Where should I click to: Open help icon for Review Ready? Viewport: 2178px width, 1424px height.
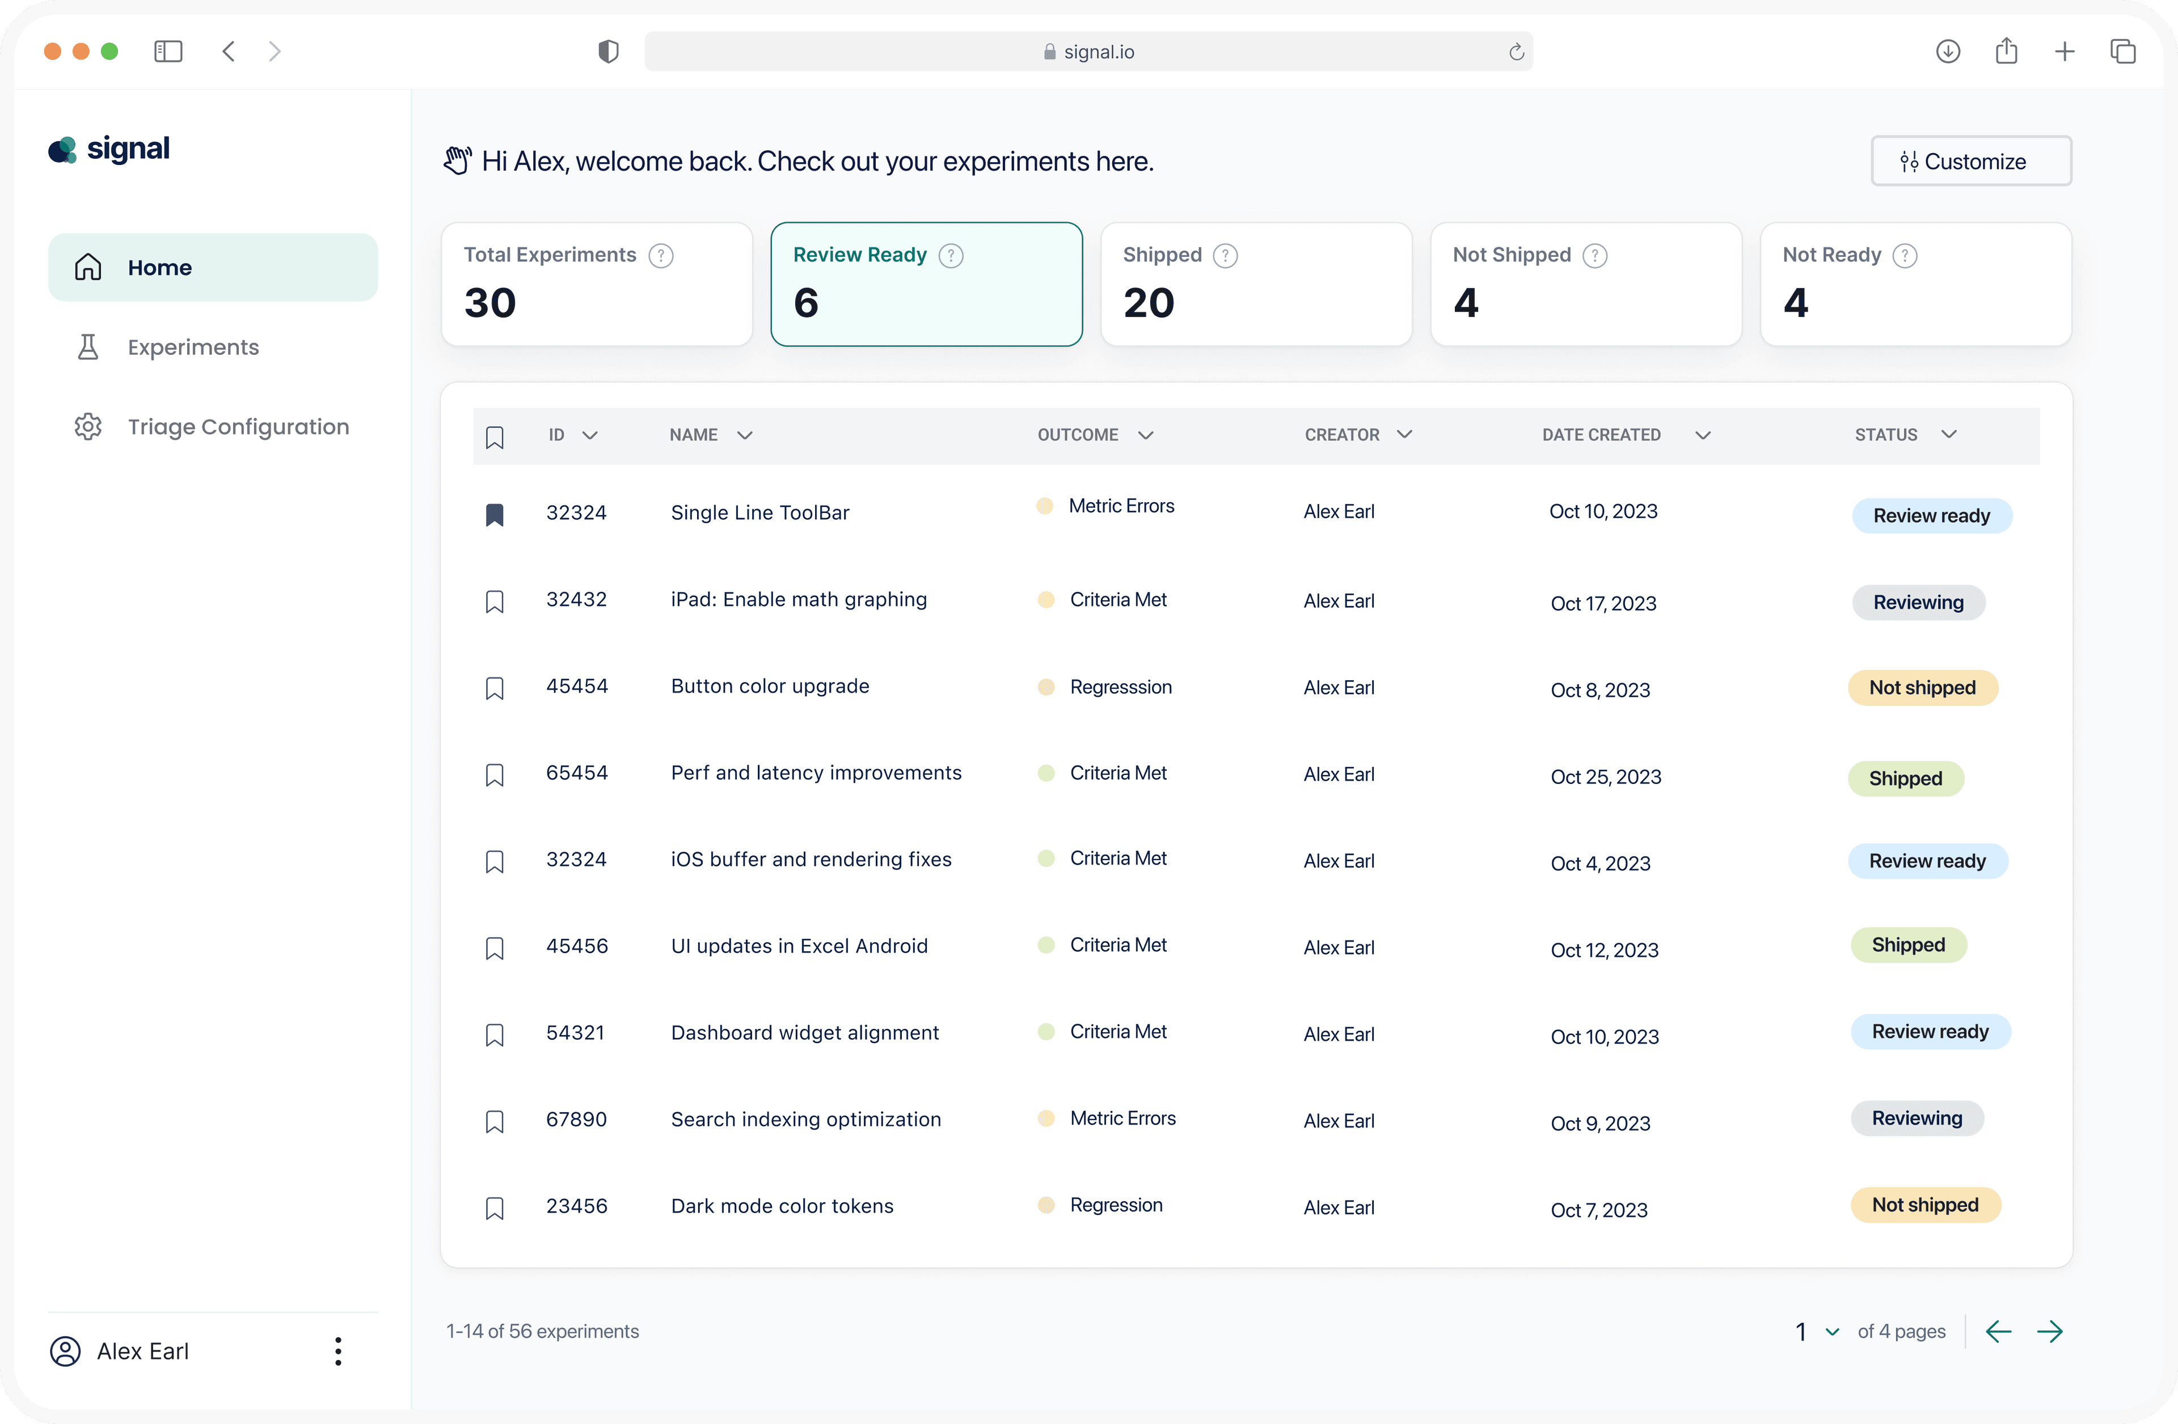951,255
